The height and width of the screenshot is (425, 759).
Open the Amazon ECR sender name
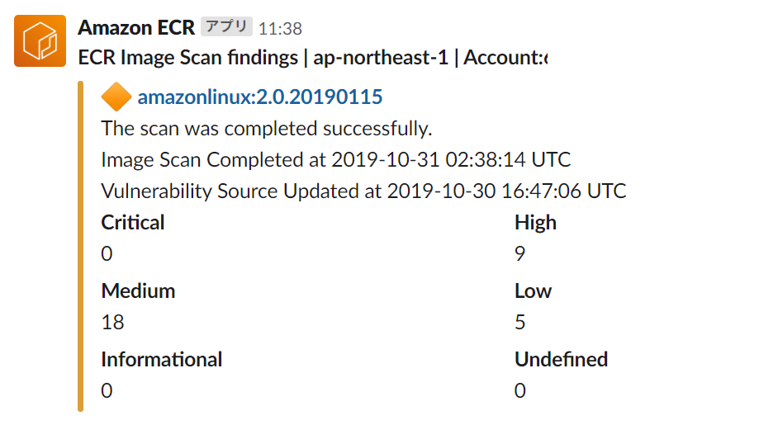[x=136, y=27]
